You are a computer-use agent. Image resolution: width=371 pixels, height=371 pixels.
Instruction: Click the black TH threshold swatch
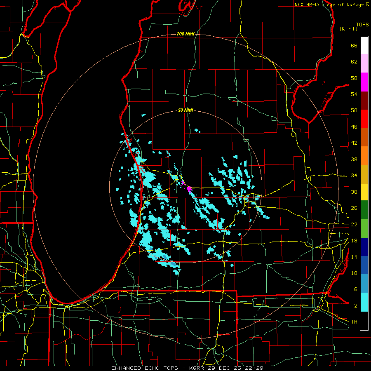coord(364,321)
